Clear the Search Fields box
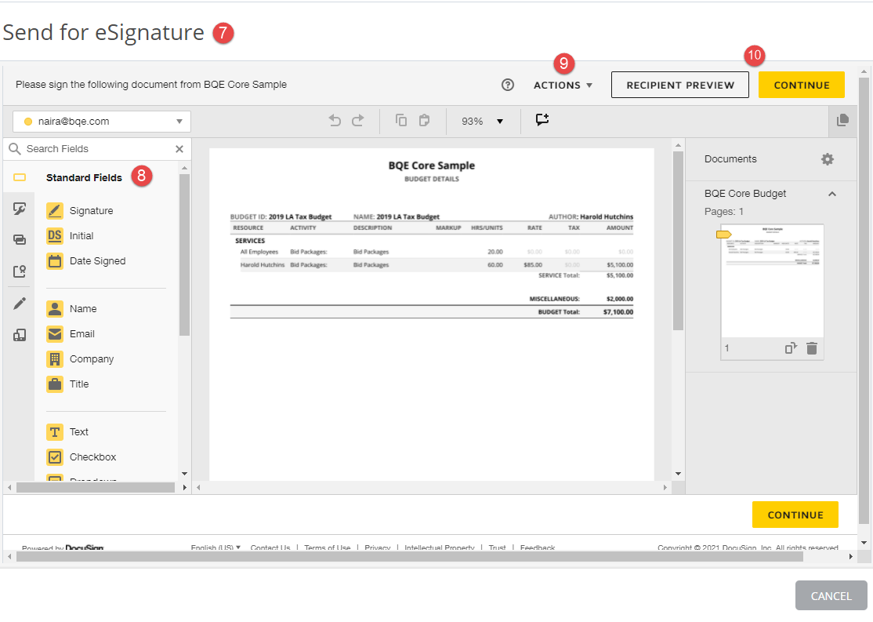 click(179, 149)
